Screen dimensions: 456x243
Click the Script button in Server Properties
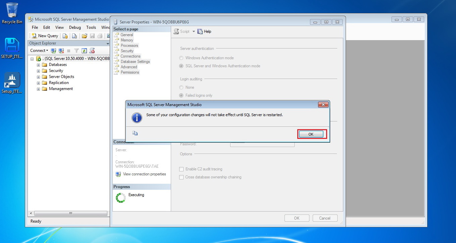pos(182,31)
